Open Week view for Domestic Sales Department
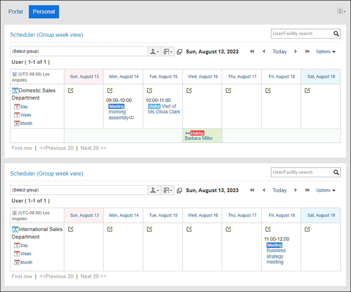Viewport: 351px width, 292px height. tap(23, 115)
